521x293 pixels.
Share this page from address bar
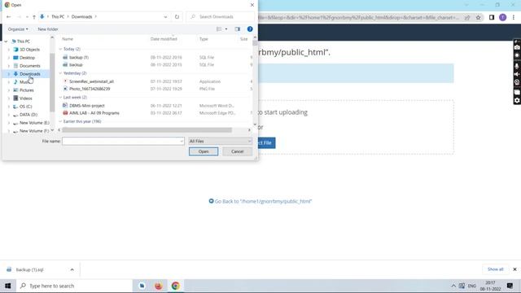467,18
